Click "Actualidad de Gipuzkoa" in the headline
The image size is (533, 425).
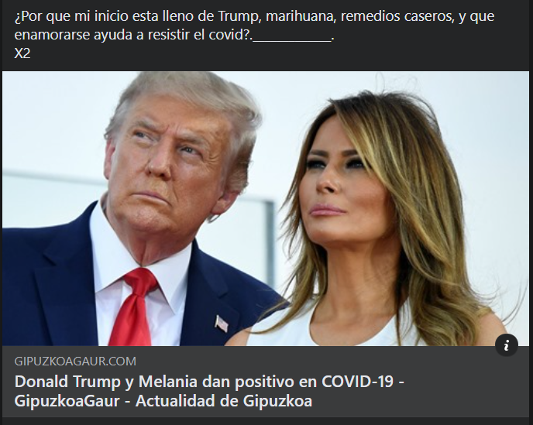pyautogui.click(x=224, y=401)
